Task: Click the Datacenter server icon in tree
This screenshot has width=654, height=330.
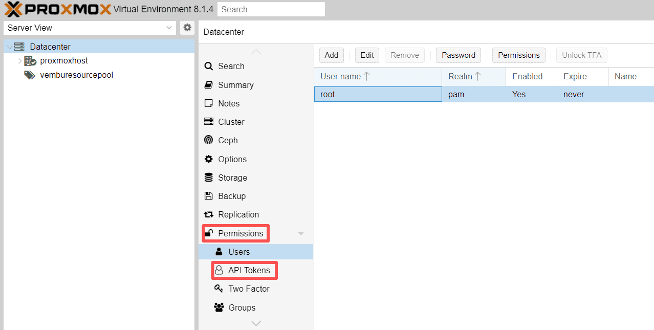Action: 19,47
